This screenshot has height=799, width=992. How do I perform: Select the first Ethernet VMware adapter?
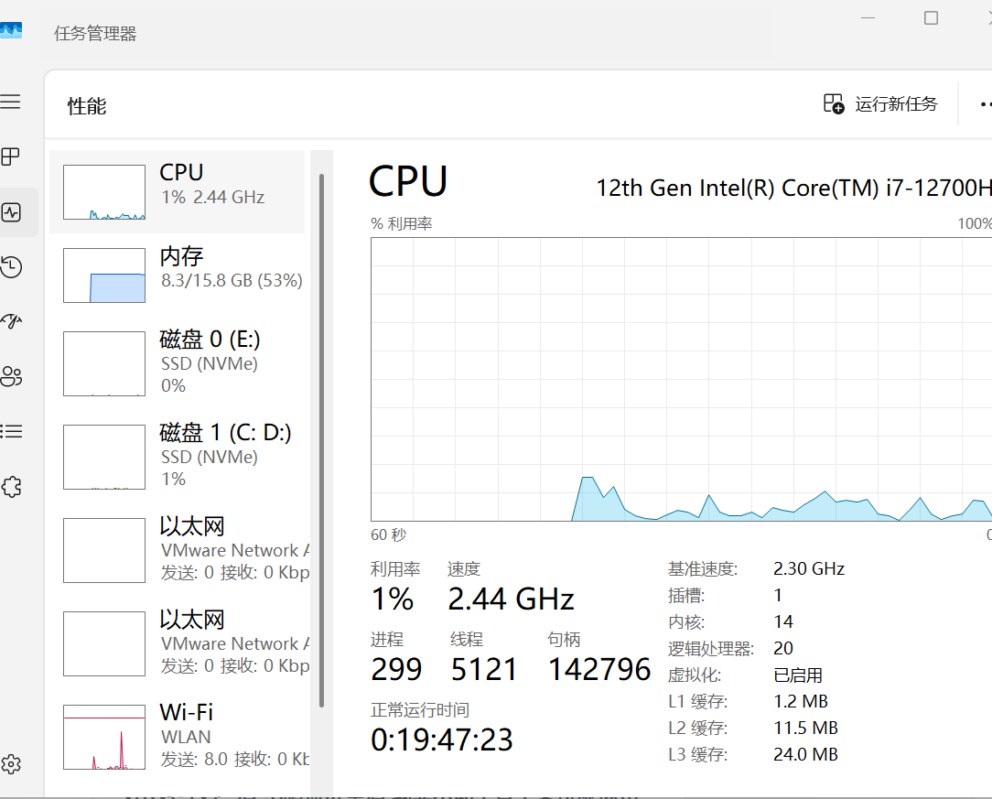(178, 549)
